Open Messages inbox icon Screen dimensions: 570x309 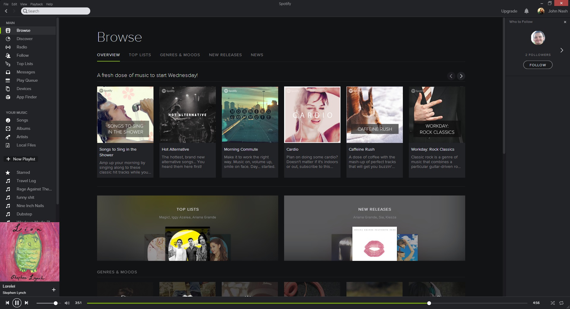pyautogui.click(x=8, y=72)
